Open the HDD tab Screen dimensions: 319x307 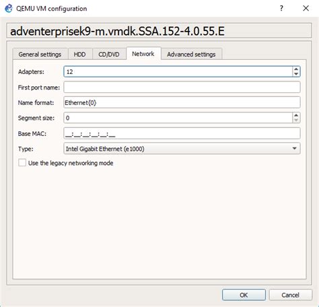pyautogui.click(x=80, y=55)
